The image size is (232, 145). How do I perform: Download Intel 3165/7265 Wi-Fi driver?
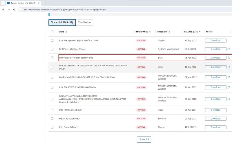point(215,87)
